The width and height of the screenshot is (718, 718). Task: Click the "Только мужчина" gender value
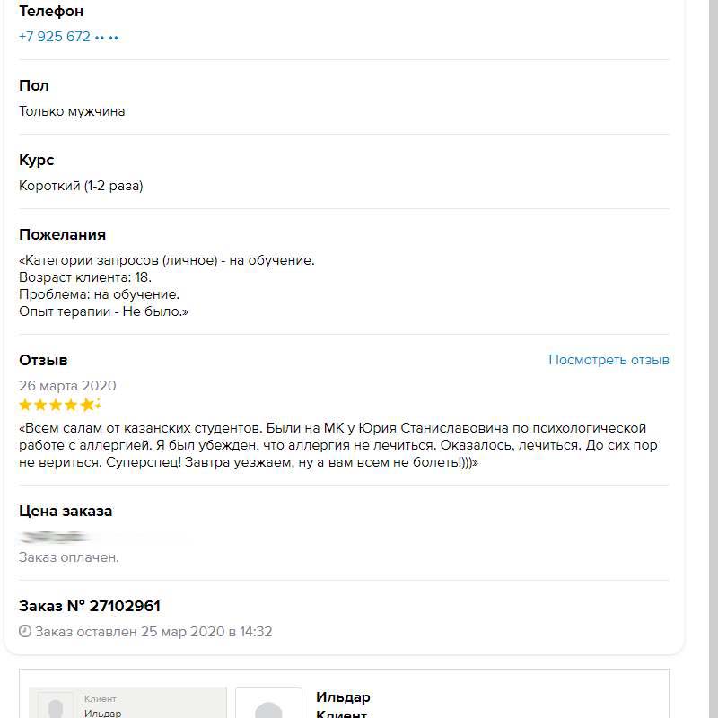pos(72,111)
